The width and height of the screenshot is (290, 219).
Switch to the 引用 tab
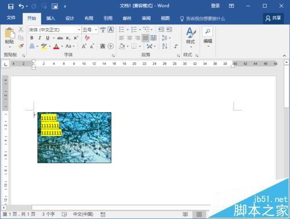pos(108,19)
